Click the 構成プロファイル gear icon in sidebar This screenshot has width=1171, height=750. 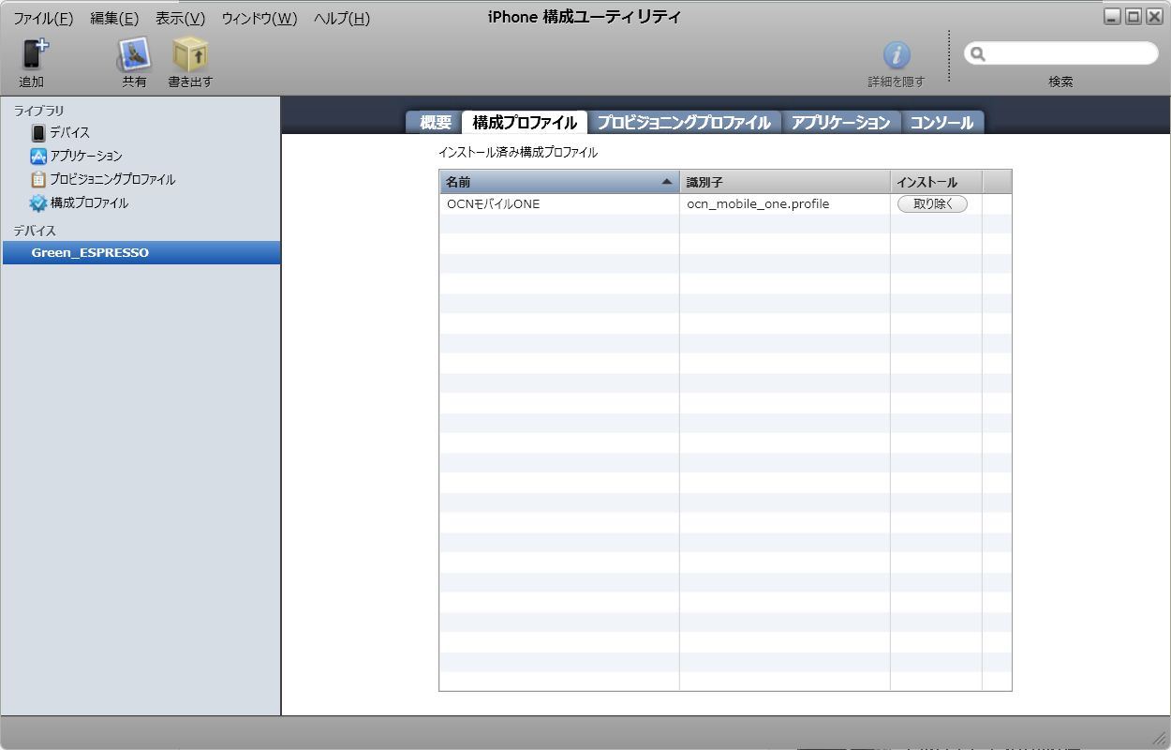click(x=38, y=202)
